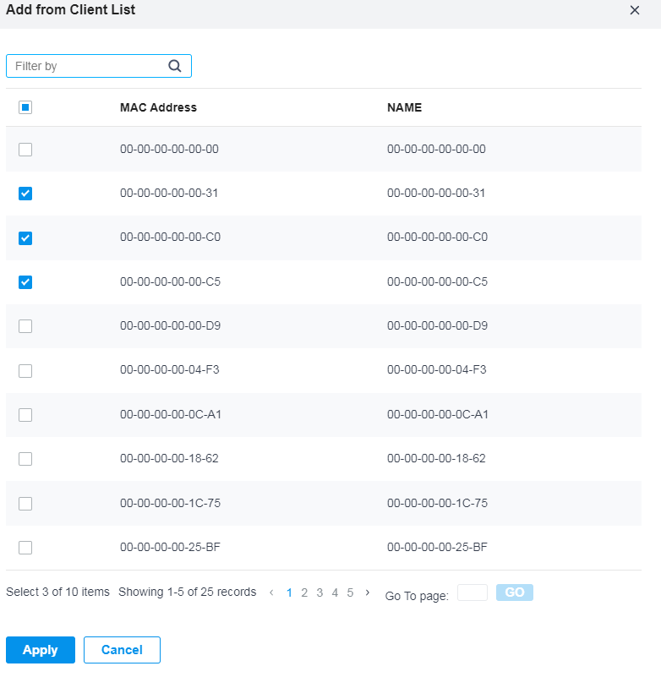
Task: Check the box for 00-00-00-00-00-00
Action: click(x=25, y=150)
